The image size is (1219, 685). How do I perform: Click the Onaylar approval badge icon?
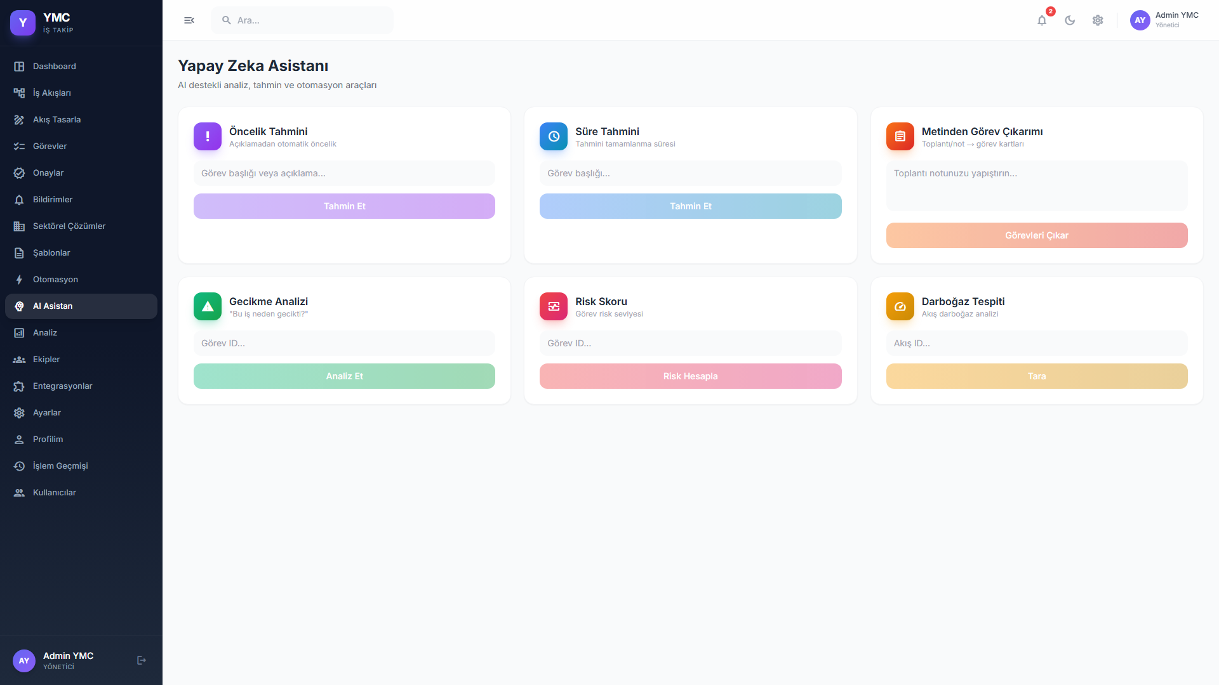pos(19,173)
